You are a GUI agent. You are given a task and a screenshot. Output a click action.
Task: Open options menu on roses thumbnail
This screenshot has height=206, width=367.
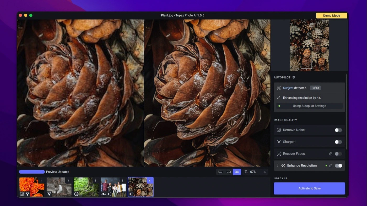click(41, 181)
